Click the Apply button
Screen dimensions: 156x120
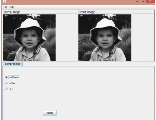[x=50, y=113]
